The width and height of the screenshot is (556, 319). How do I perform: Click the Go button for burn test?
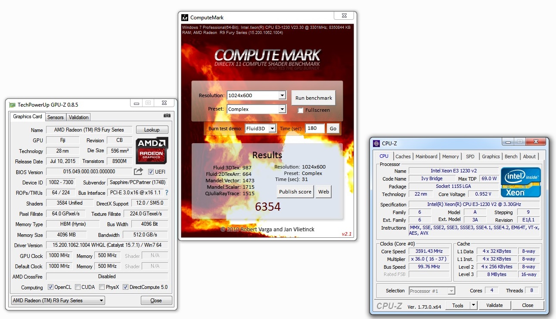tap(333, 128)
